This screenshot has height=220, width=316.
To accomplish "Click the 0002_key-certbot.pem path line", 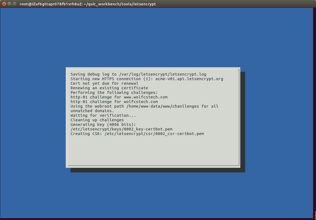I will pyautogui.click(x=121, y=129).
